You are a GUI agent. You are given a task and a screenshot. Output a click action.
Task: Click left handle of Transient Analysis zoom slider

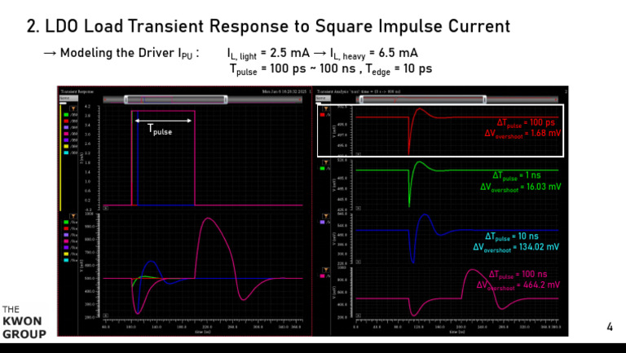(362, 99)
